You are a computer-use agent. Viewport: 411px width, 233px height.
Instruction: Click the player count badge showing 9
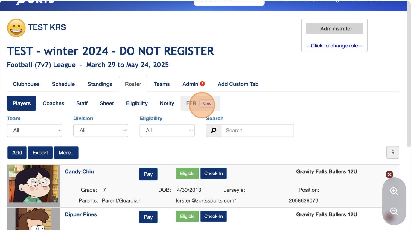[x=393, y=152]
